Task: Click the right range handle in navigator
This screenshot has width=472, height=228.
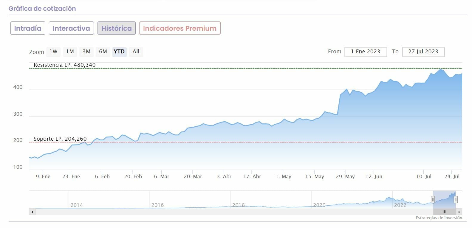Action: [x=456, y=199]
